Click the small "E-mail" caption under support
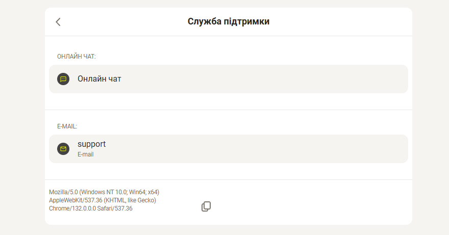Screen dimensions: 449x235 coord(86,154)
